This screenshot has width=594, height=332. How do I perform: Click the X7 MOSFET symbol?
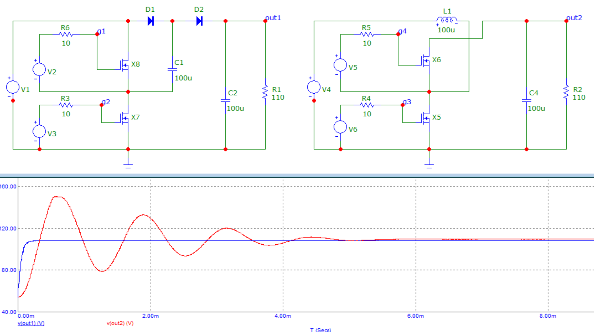click(124, 118)
